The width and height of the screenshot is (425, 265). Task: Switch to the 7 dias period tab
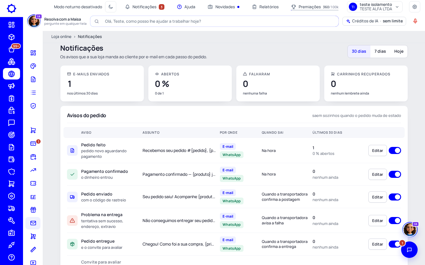point(380,52)
